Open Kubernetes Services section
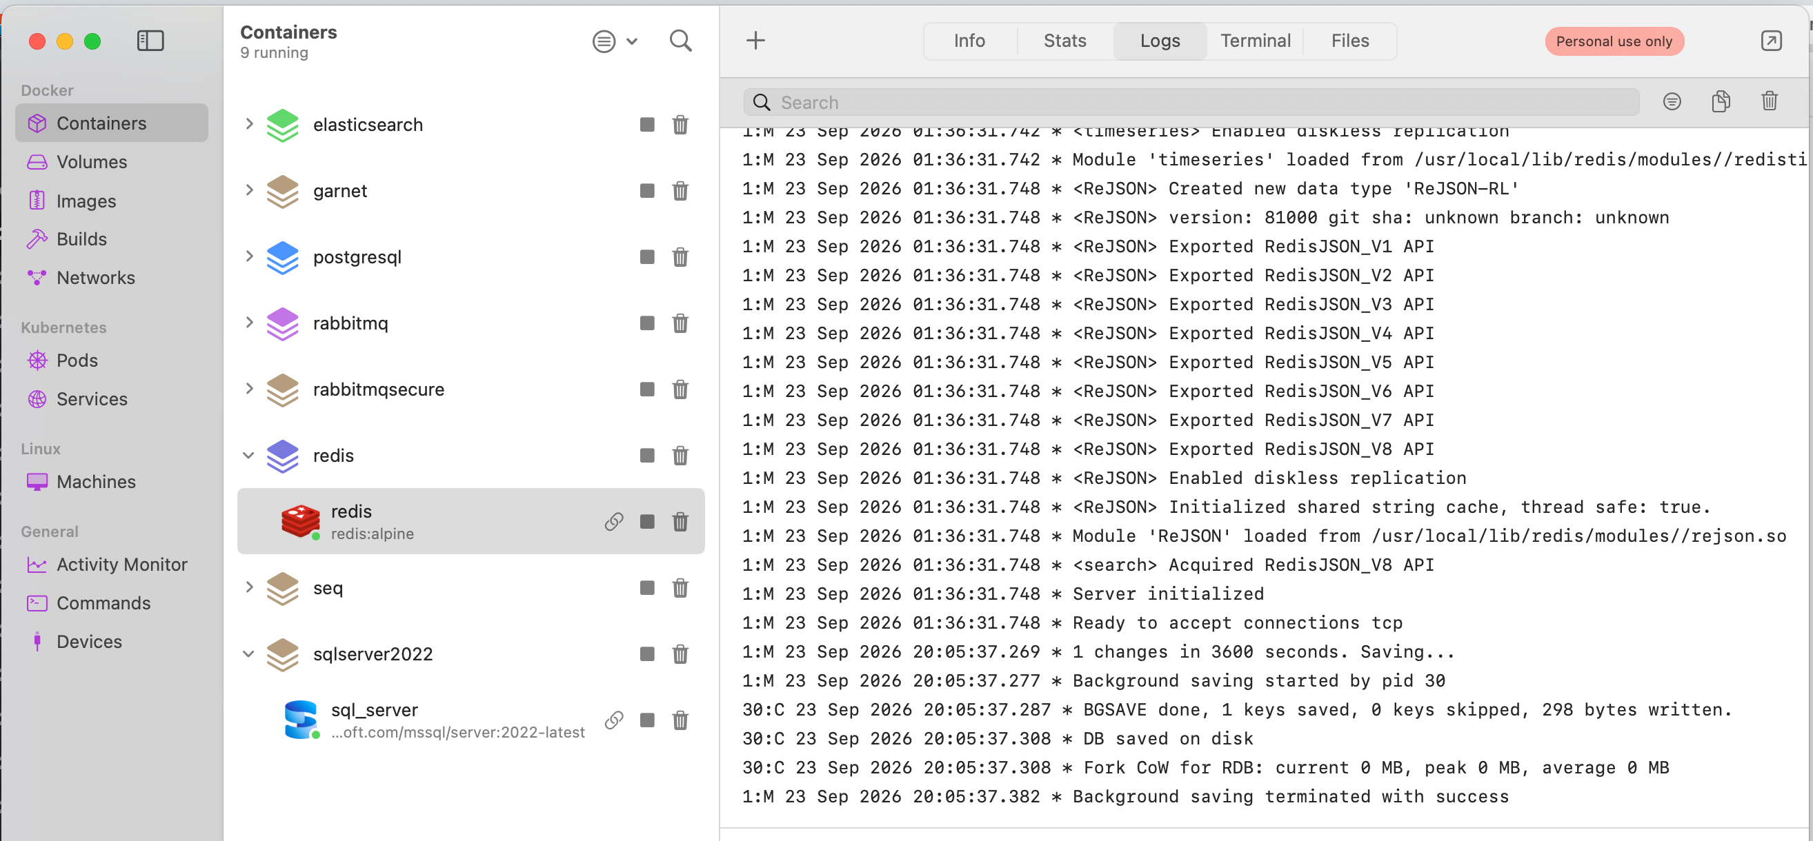This screenshot has width=1813, height=841. tap(112, 398)
